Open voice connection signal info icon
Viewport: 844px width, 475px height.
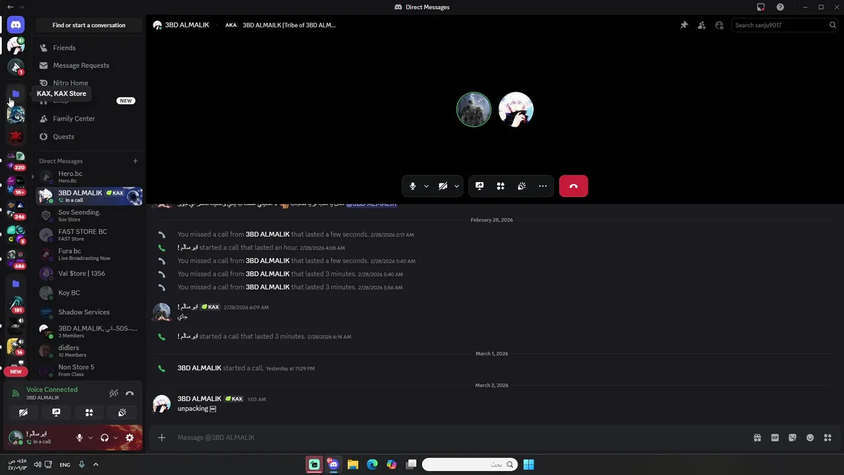pyautogui.click(x=16, y=393)
